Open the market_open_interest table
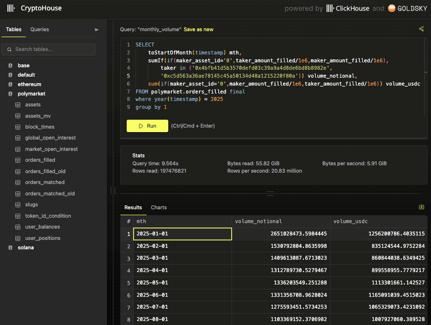 (x=51, y=149)
